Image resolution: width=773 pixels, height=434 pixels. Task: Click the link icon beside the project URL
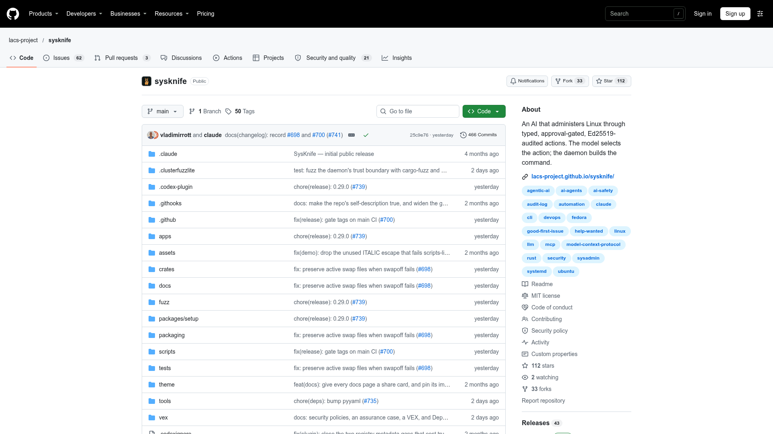tap(525, 177)
